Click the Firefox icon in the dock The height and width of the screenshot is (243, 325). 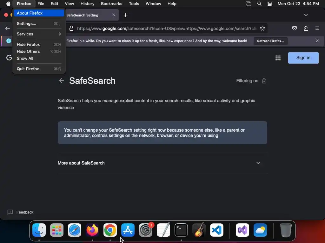tap(92, 230)
